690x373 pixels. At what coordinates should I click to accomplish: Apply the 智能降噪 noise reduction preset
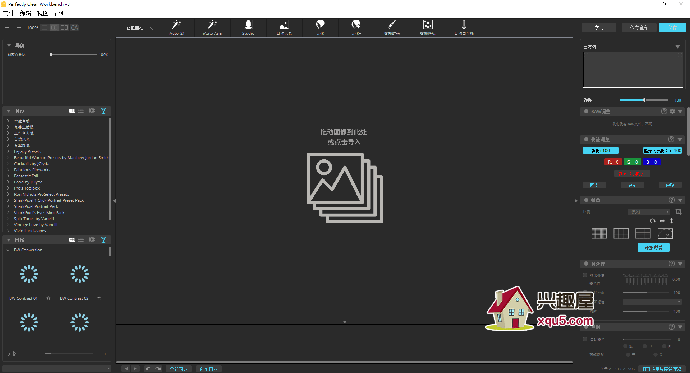(x=428, y=28)
